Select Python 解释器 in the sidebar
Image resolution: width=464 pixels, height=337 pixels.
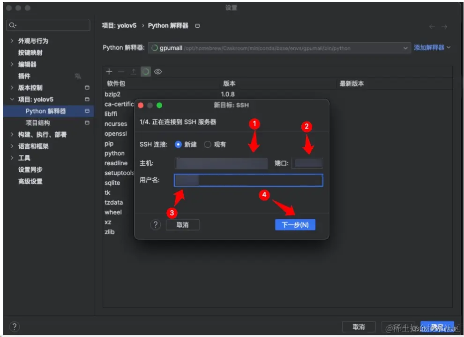[49, 111]
